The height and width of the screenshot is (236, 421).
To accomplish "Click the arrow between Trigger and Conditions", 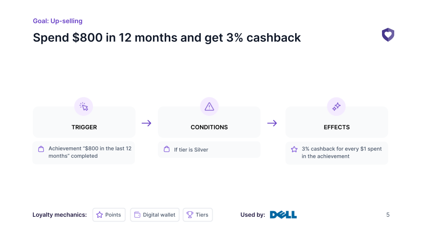I will pos(146,123).
